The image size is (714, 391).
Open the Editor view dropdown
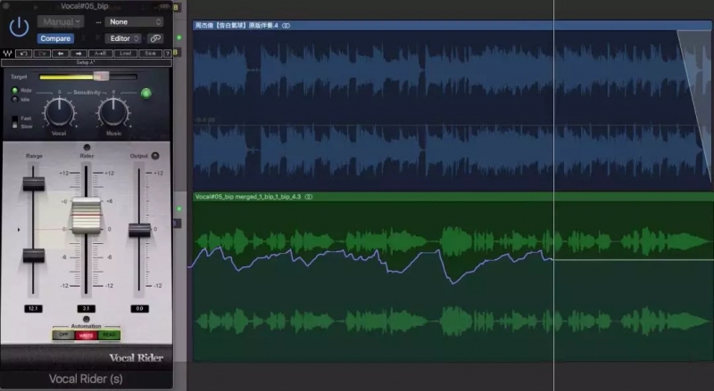[x=123, y=38]
